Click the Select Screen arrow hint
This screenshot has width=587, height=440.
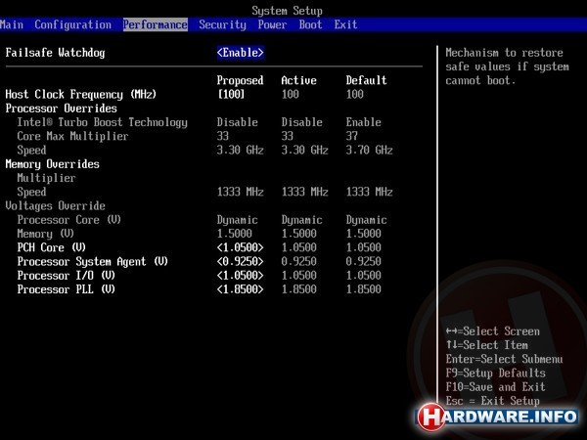click(493, 331)
